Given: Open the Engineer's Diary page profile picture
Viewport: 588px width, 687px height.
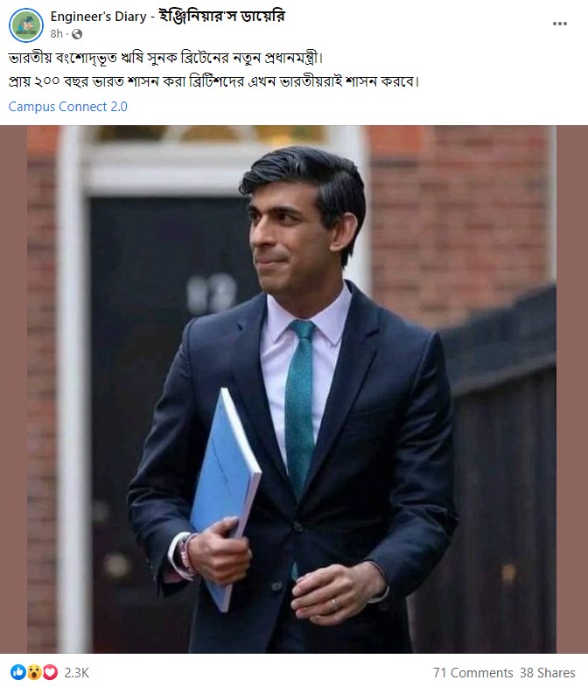Looking at the screenshot, I should tap(26, 25).
